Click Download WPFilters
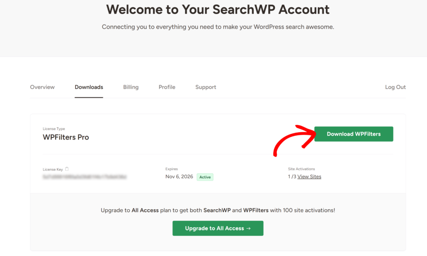The image size is (427, 256). tap(353, 134)
